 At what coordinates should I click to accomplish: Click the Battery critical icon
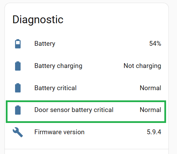18,88
